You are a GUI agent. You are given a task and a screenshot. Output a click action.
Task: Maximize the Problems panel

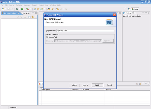click(149, 84)
